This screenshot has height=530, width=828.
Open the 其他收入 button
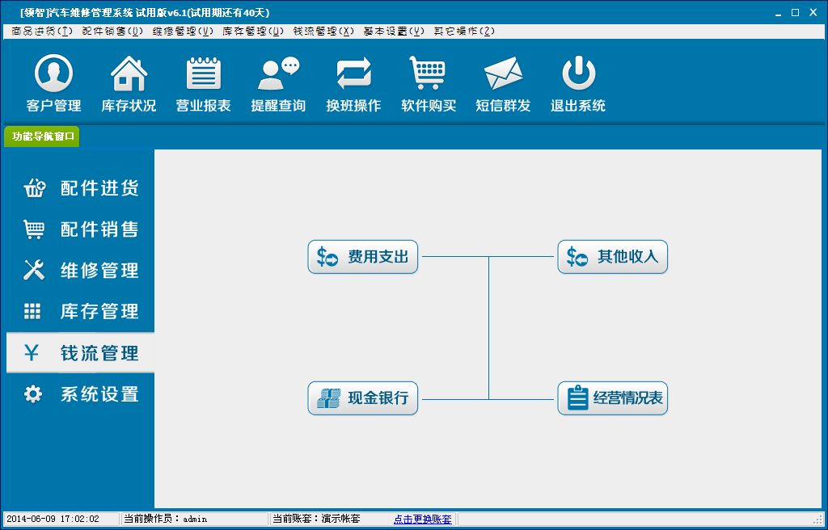pos(613,257)
